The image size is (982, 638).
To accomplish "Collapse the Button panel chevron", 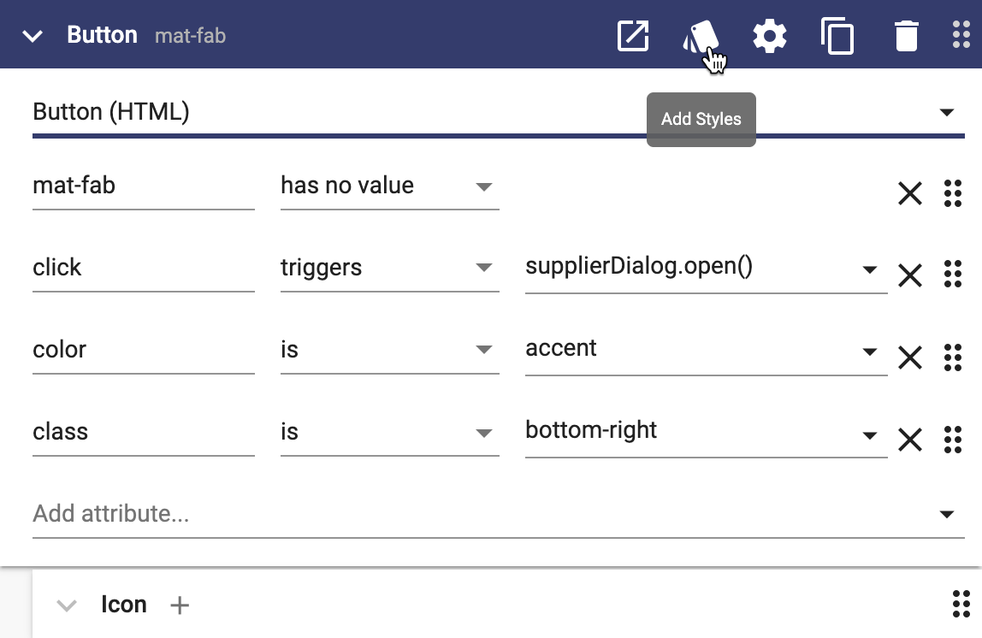I will coord(33,36).
